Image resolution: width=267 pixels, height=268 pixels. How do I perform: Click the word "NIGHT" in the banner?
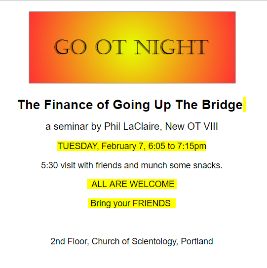(x=171, y=47)
